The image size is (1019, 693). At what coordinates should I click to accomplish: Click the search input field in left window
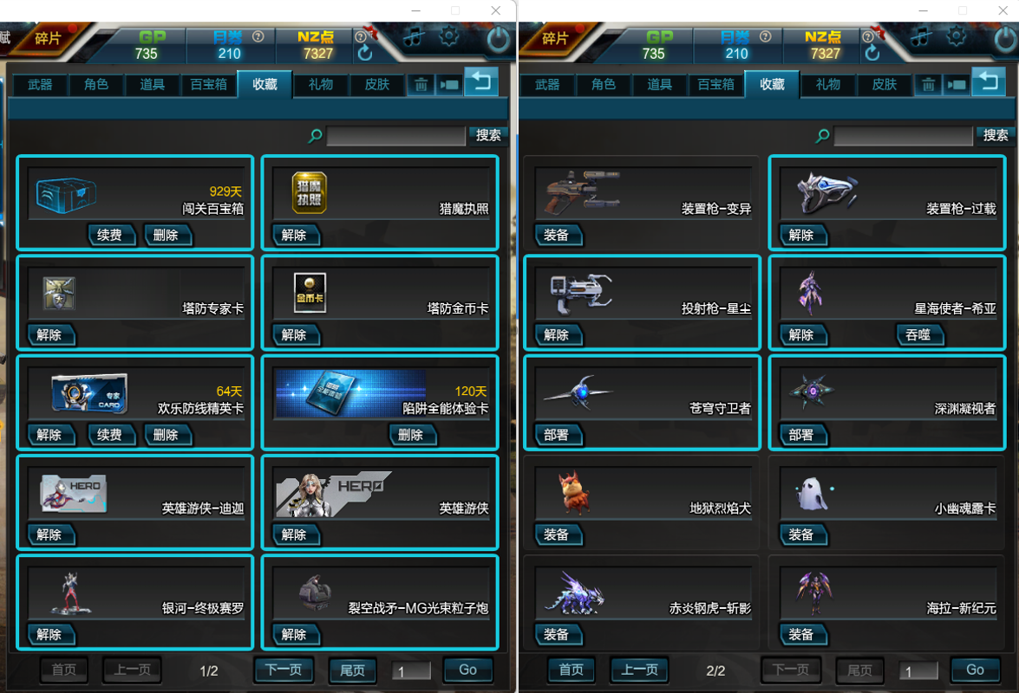pyautogui.click(x=395, y=136)
